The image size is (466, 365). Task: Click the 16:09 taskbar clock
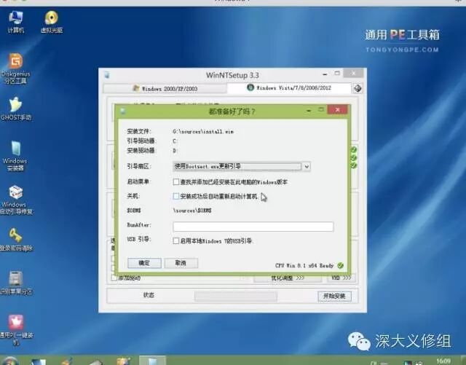(x=443, y=361)
